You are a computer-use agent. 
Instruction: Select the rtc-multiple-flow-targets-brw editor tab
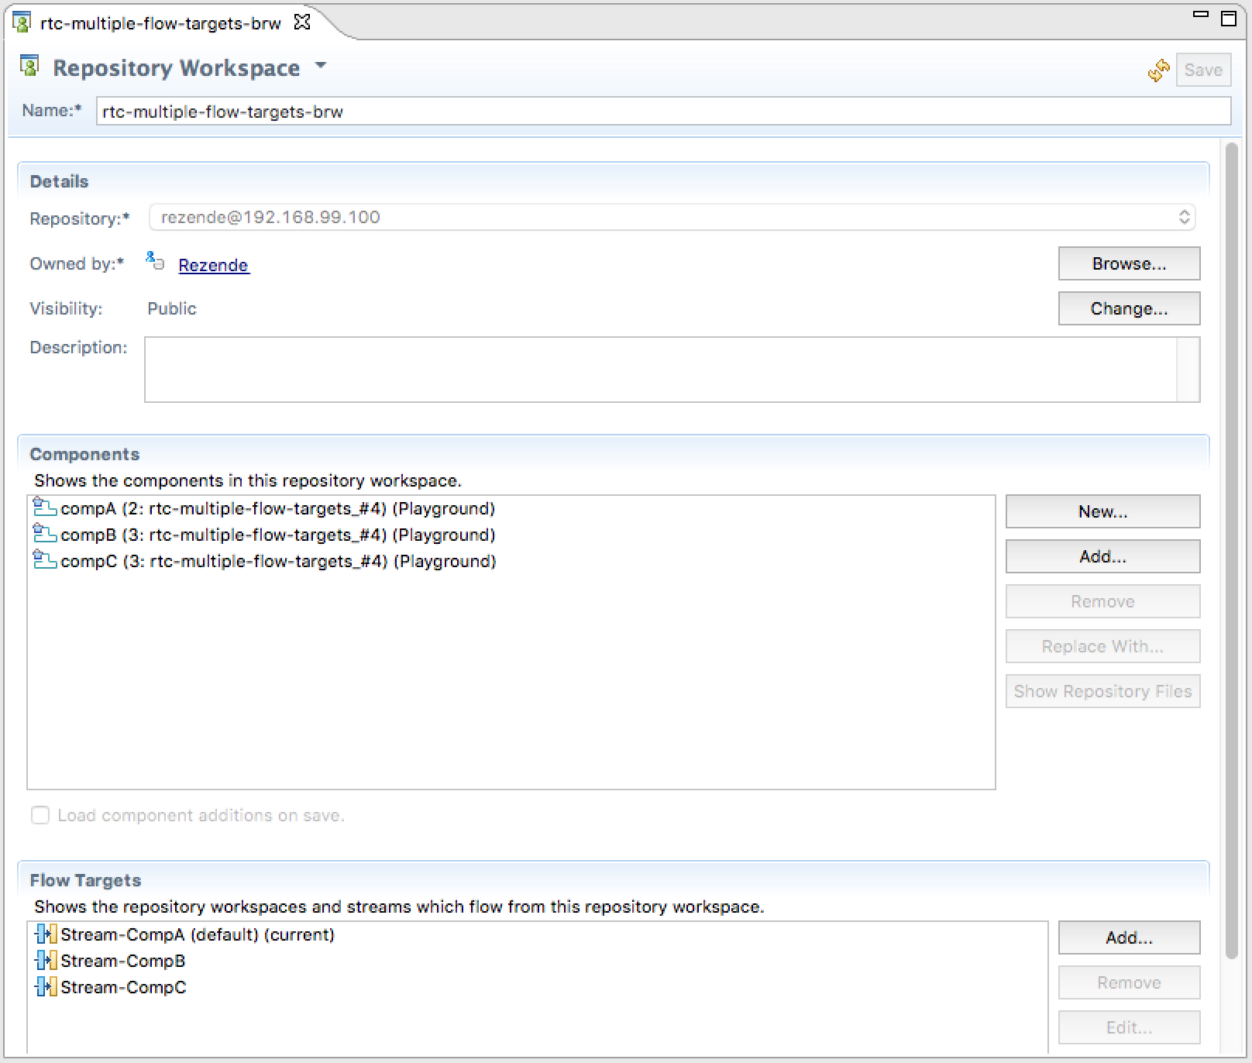[160, 23]
